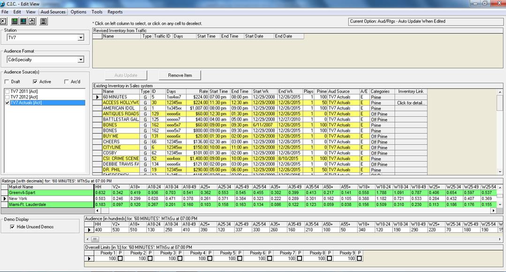Click the New York row selector arrow
Image resolution: width=506 pixels, height=272 pixels.
tap(4, 198)
